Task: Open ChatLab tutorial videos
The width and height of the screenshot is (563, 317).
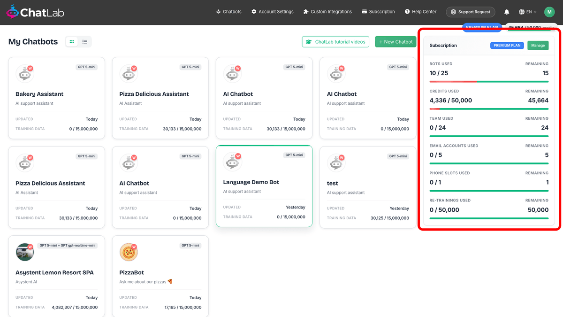Action: [x=335, y=42]
